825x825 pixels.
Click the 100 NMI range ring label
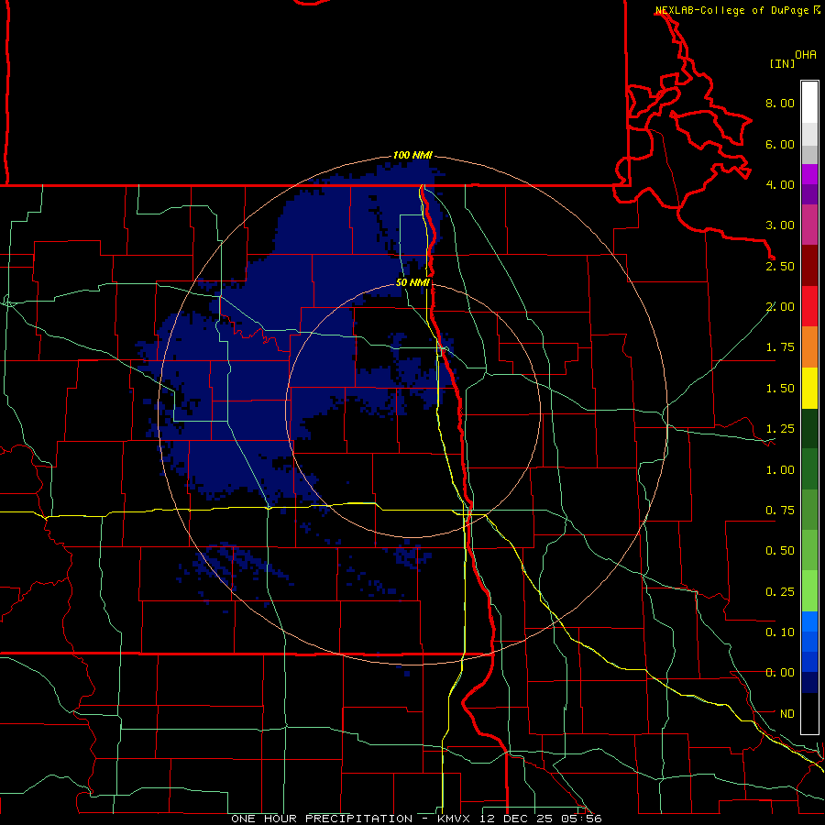click(412, 155)
